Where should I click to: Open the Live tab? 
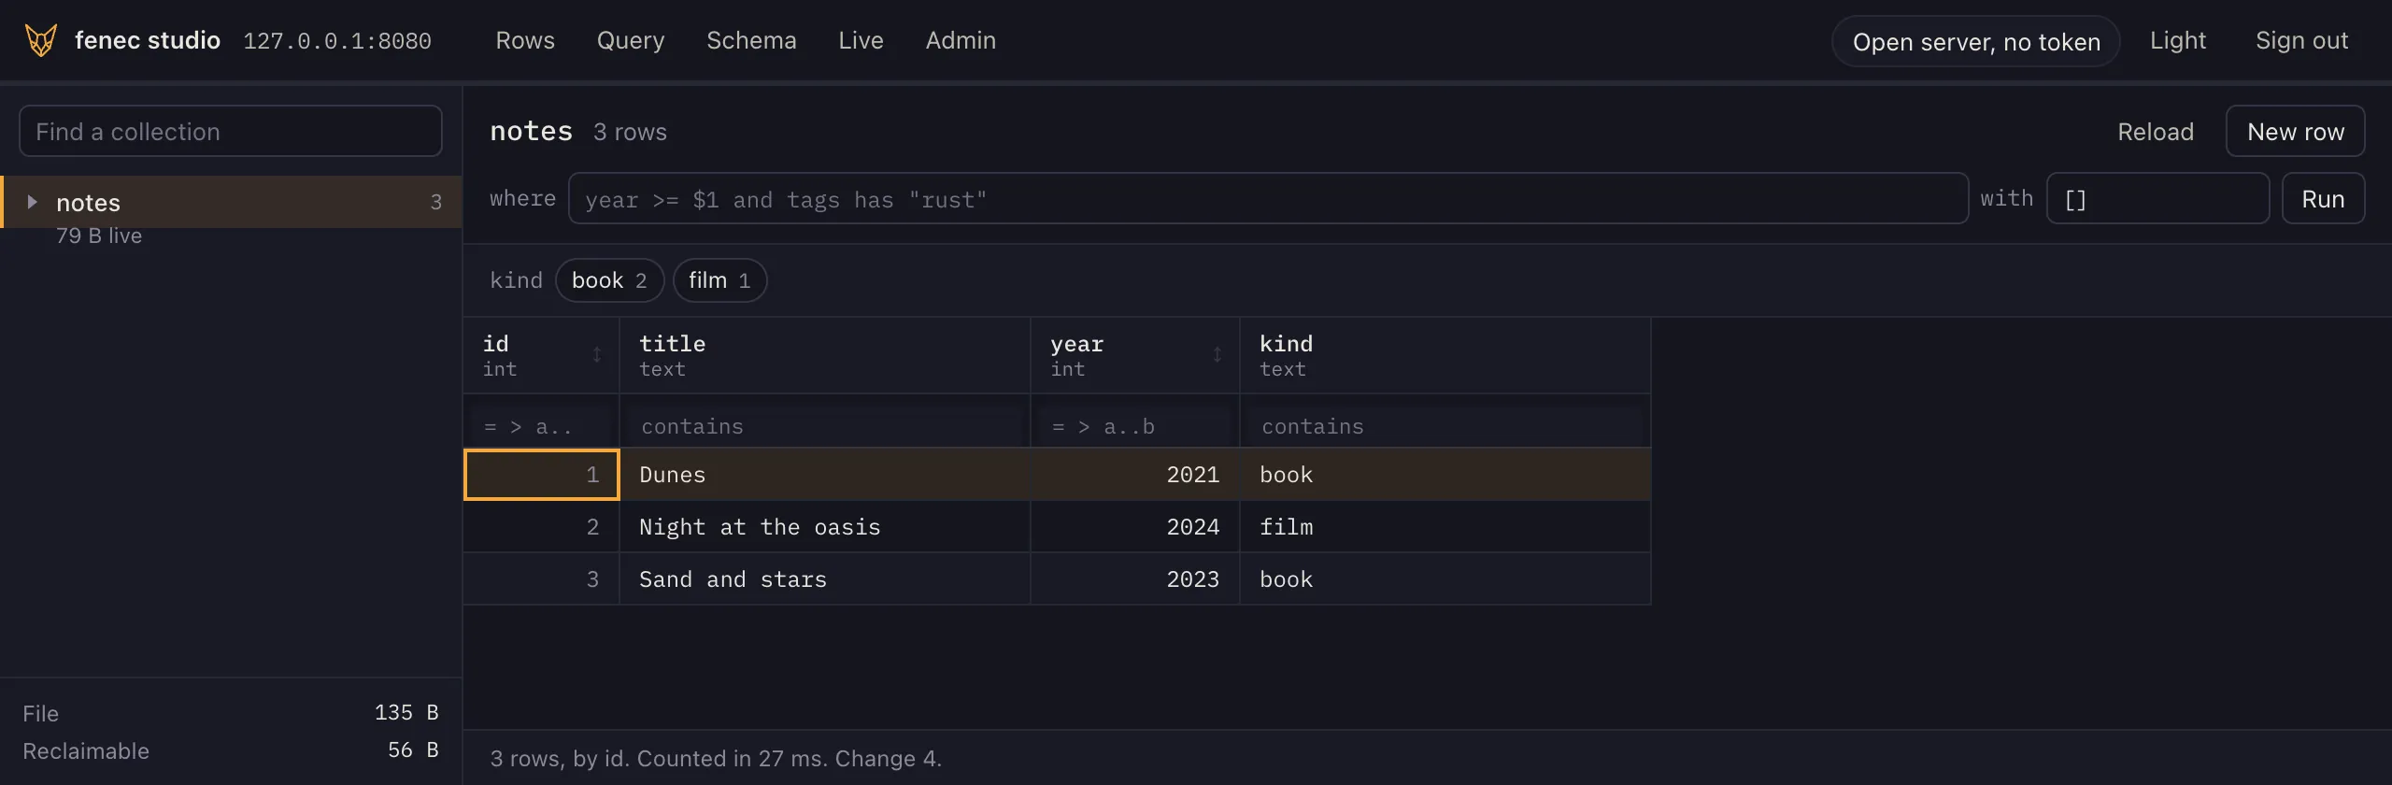click(x=861, y=40)
